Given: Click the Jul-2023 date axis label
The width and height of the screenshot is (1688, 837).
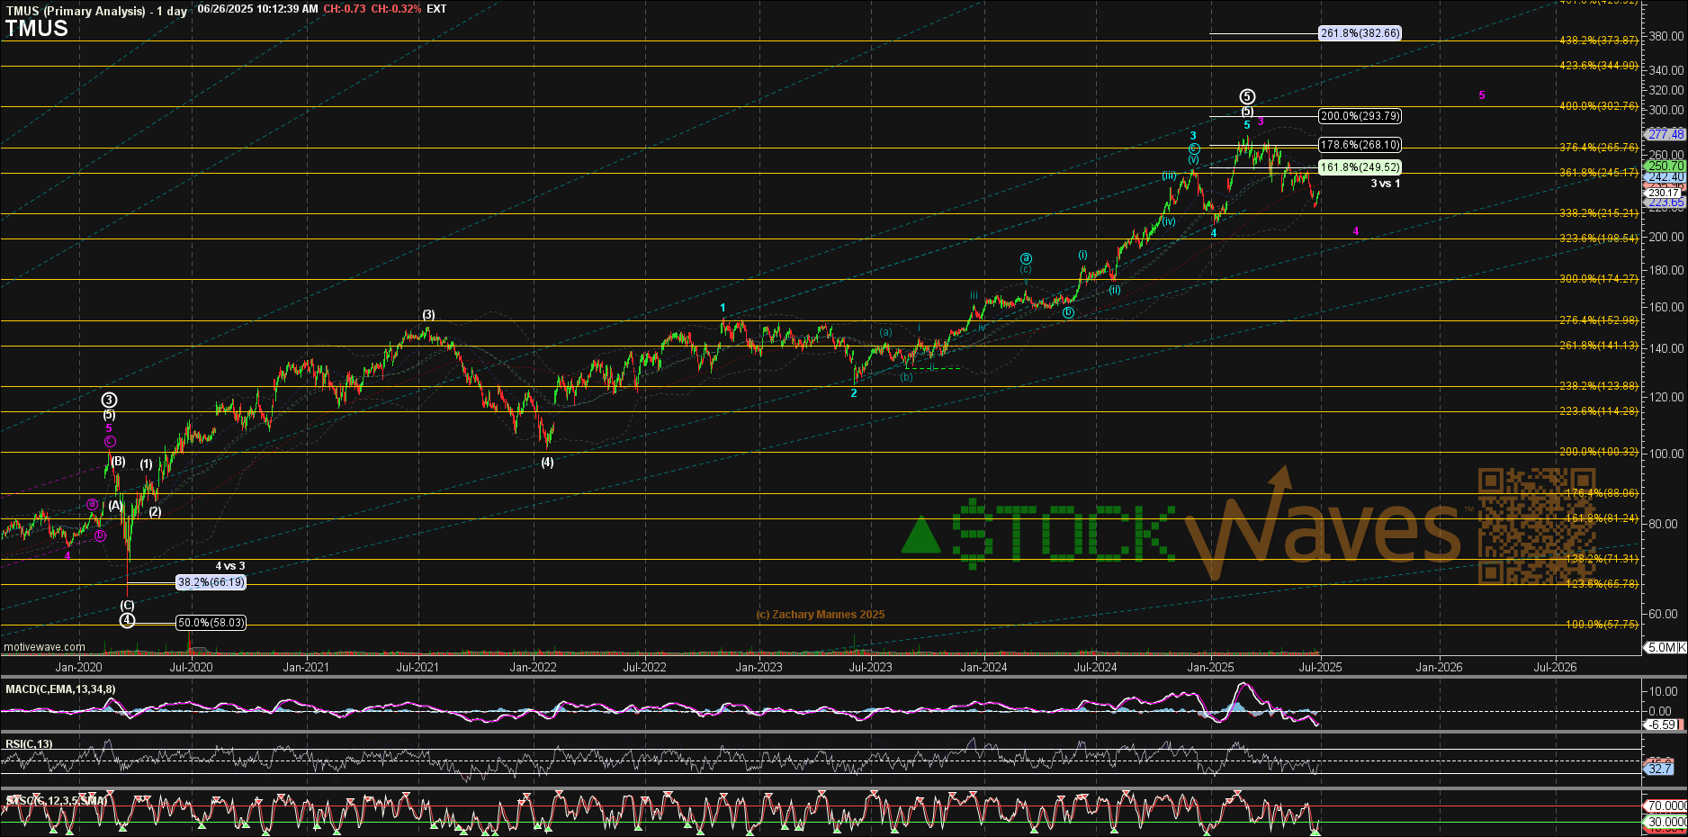Looking at the screenshot, I should tap(870, 667).
